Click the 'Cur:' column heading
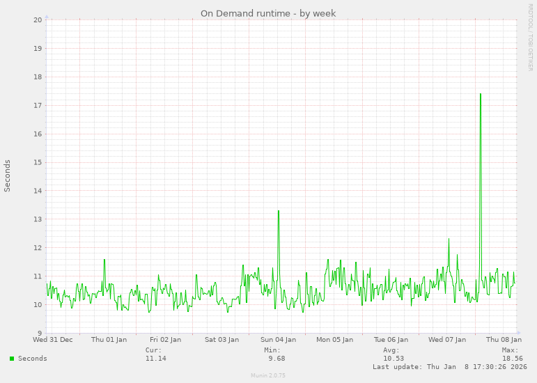The width and height of the screenshot is (537, 383). coord(153,350)
